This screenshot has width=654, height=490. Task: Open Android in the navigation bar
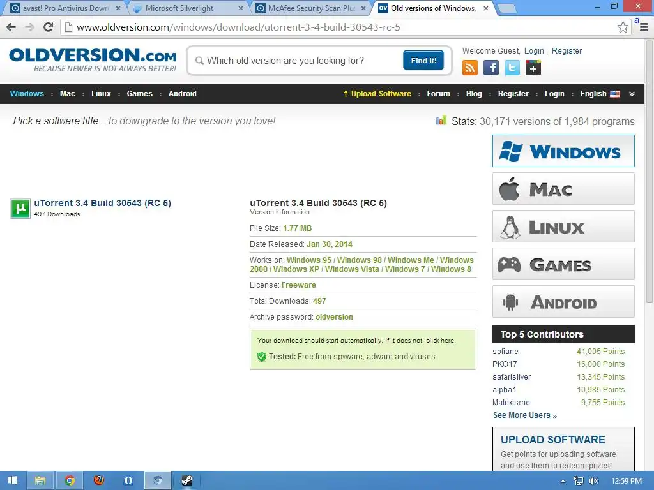click(182, 94)
